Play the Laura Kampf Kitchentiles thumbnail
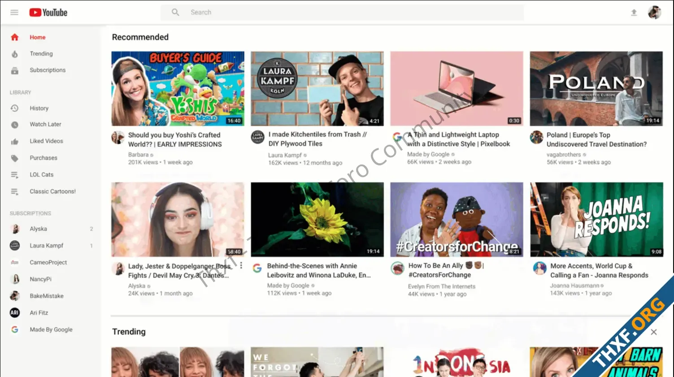This screenshot has height=377, width=674. coord(317,88)
